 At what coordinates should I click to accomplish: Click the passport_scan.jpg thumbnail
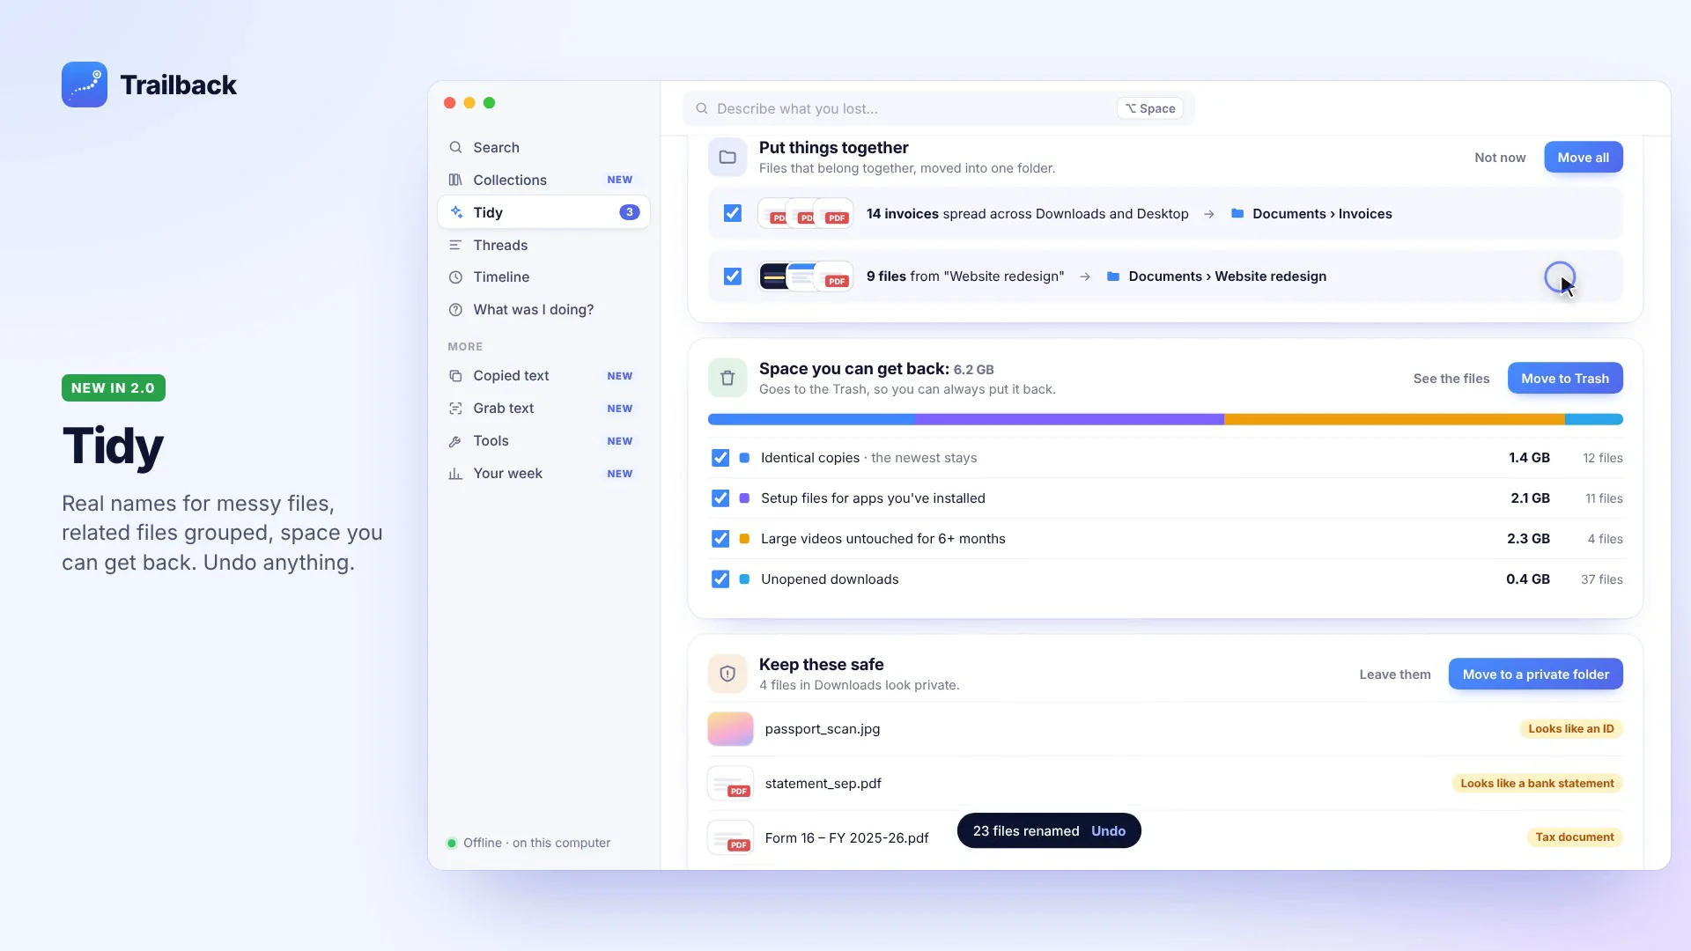[x=730, y=729]
